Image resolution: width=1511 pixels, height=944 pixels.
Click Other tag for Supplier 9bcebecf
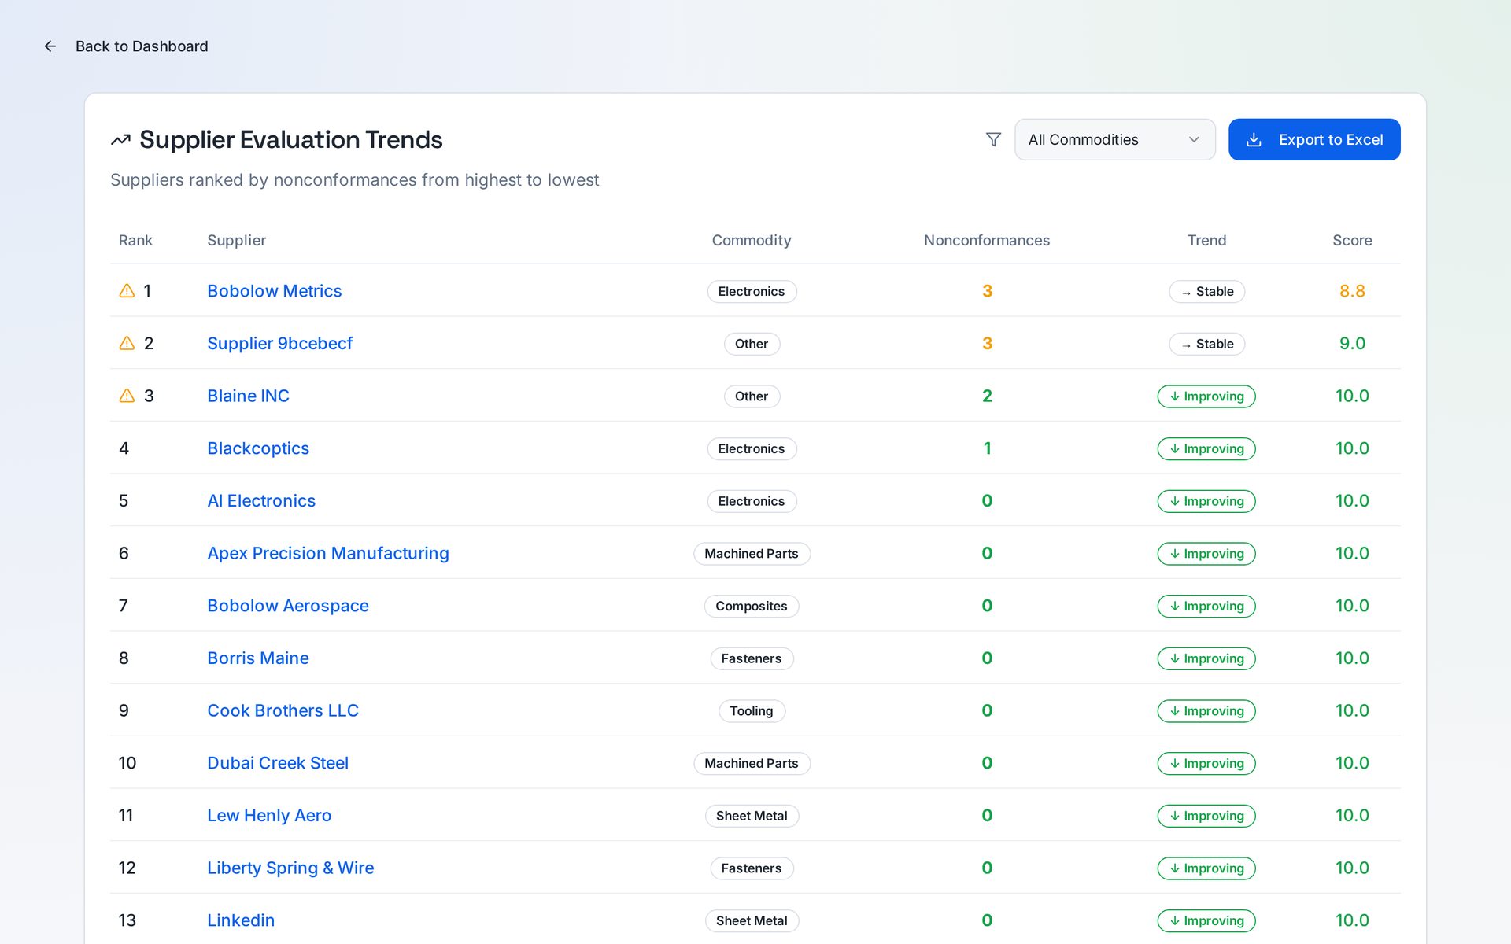752,344
